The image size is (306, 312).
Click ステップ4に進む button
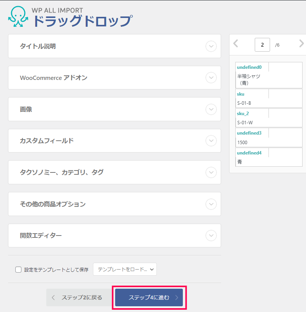[149, 297]
